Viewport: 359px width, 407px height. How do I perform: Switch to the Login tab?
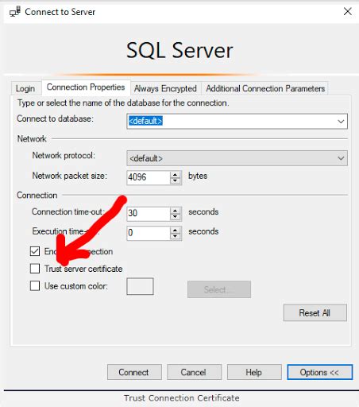pos(25,88)
